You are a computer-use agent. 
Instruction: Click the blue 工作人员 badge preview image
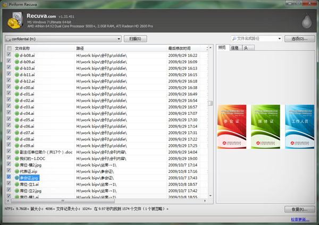[300, 127]
